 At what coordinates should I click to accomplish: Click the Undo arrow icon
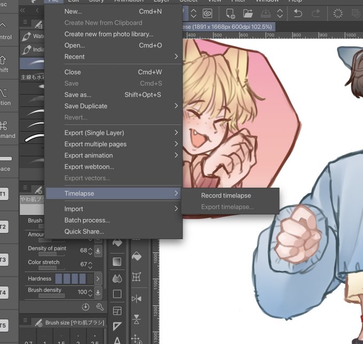tap(298, 13)
